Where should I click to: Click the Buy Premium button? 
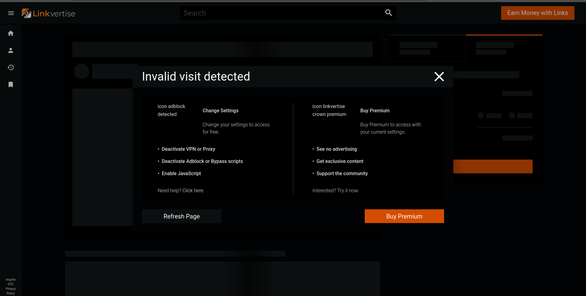coord(404,216)
